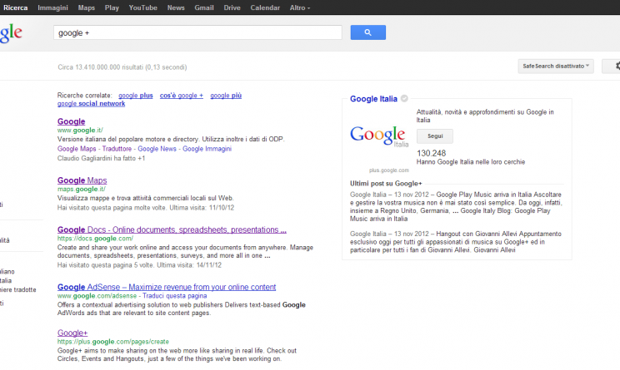
Task: Open the settings gear icon
Action: [x=616, y=66]
